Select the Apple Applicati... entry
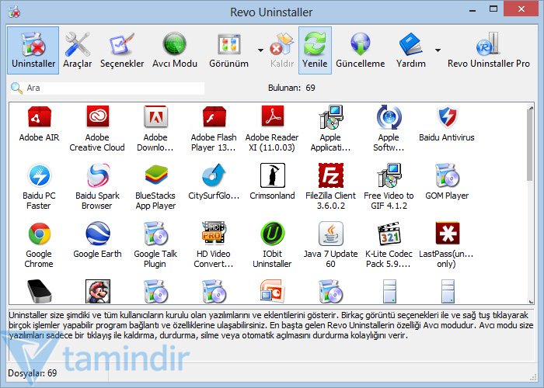544x388 pixels. click(330, 129)
